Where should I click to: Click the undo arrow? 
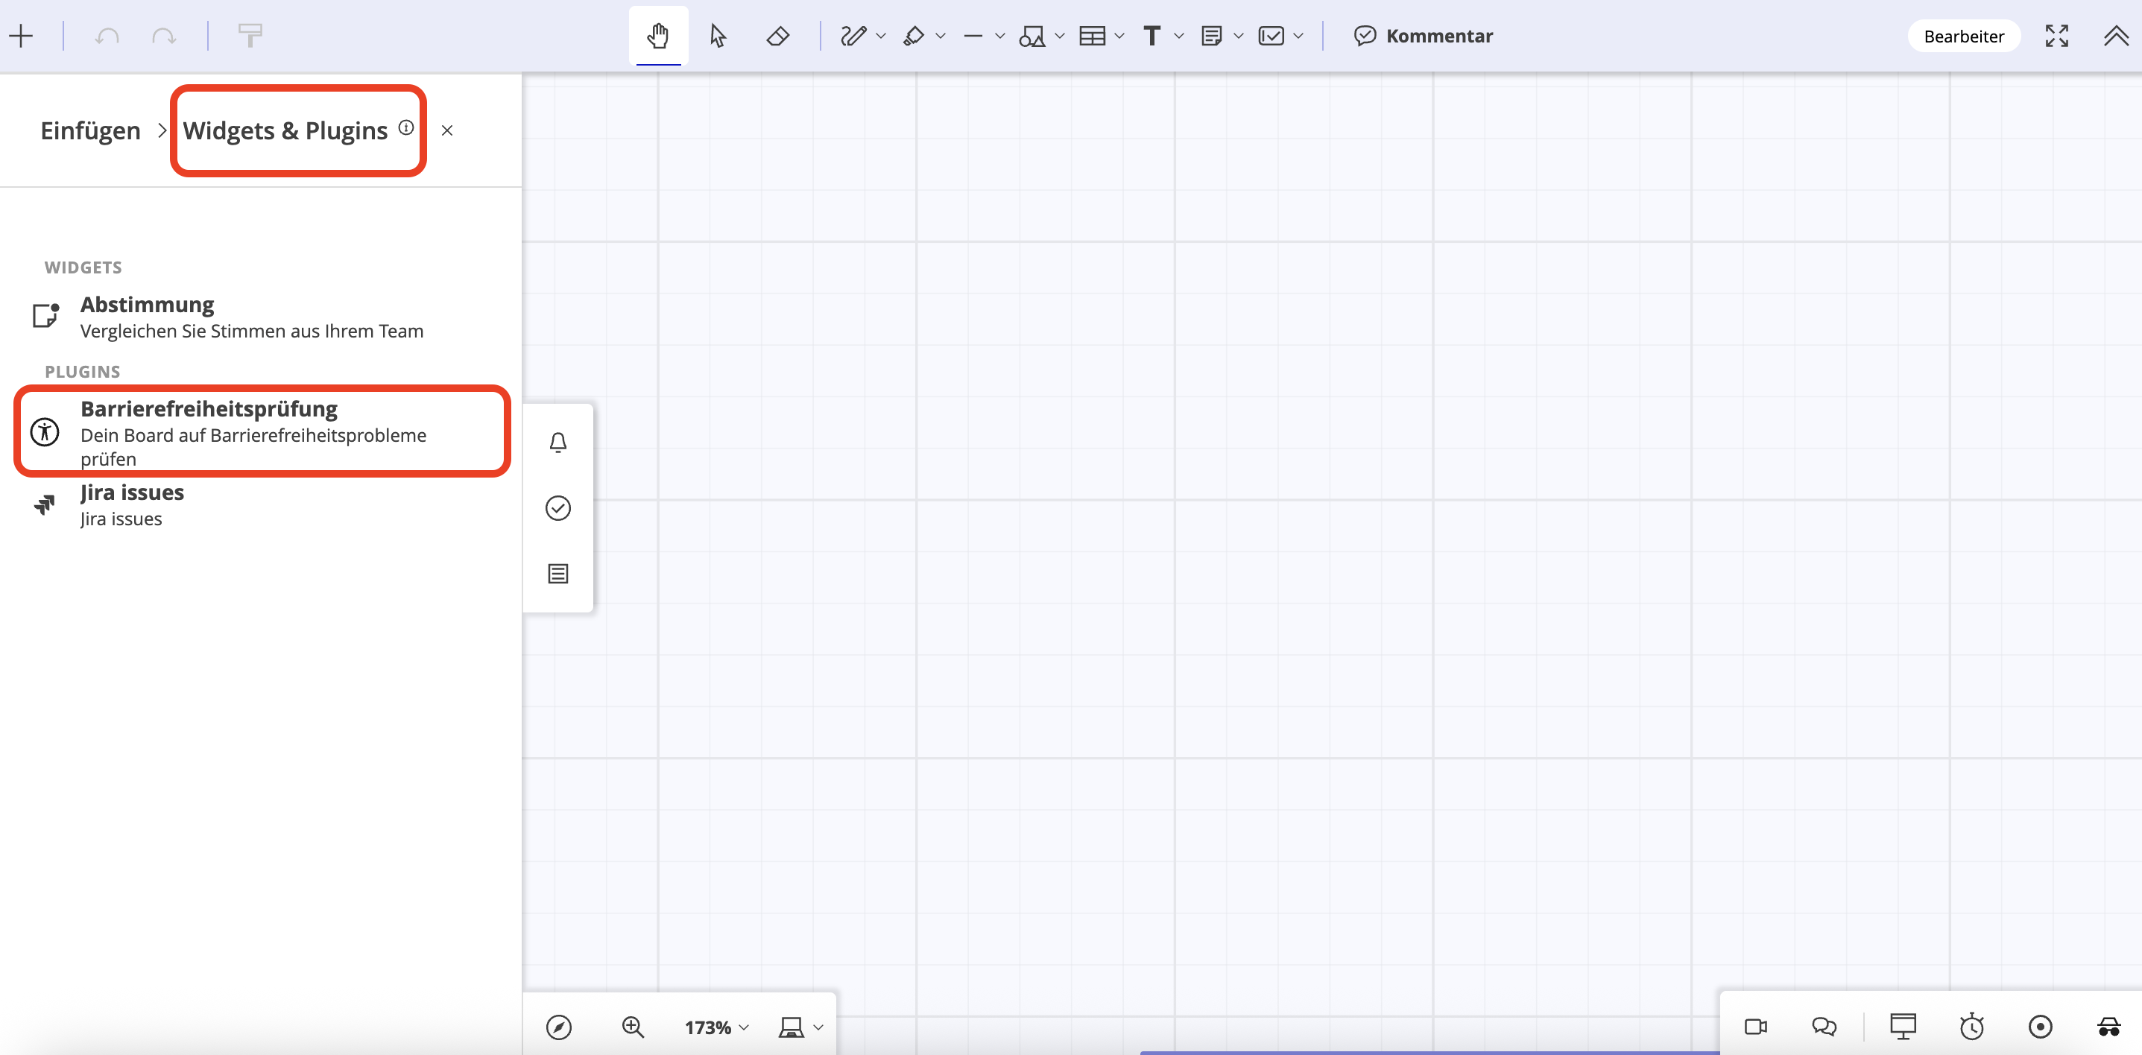[x=107, y=36]
